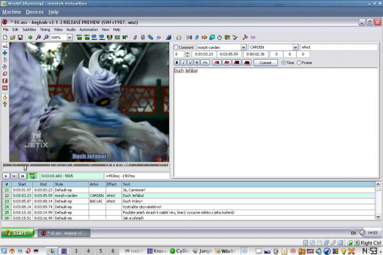Create a new subtitles file

click(x=5, y=37)
